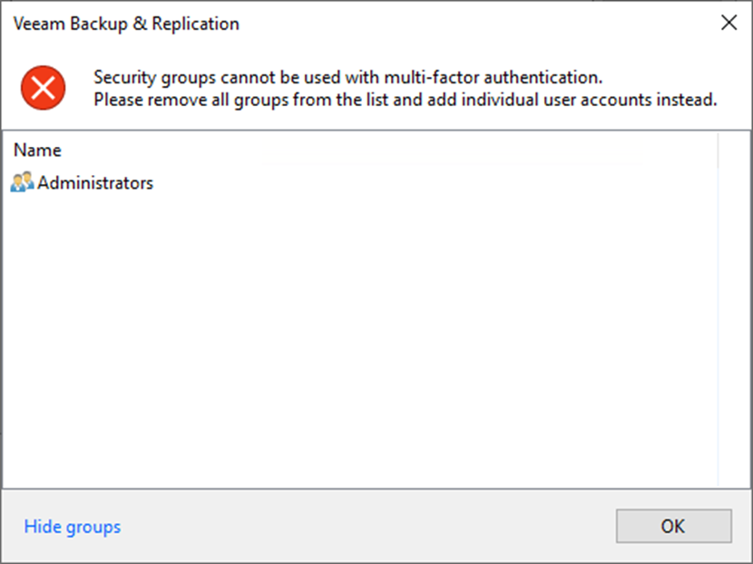Click the Name column header
753x564 pixels.
tap(37, 151)
